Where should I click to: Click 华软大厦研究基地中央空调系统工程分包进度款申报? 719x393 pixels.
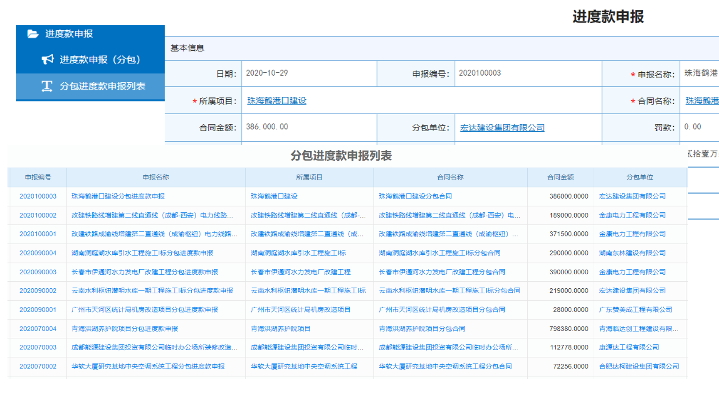pos(148,367)
